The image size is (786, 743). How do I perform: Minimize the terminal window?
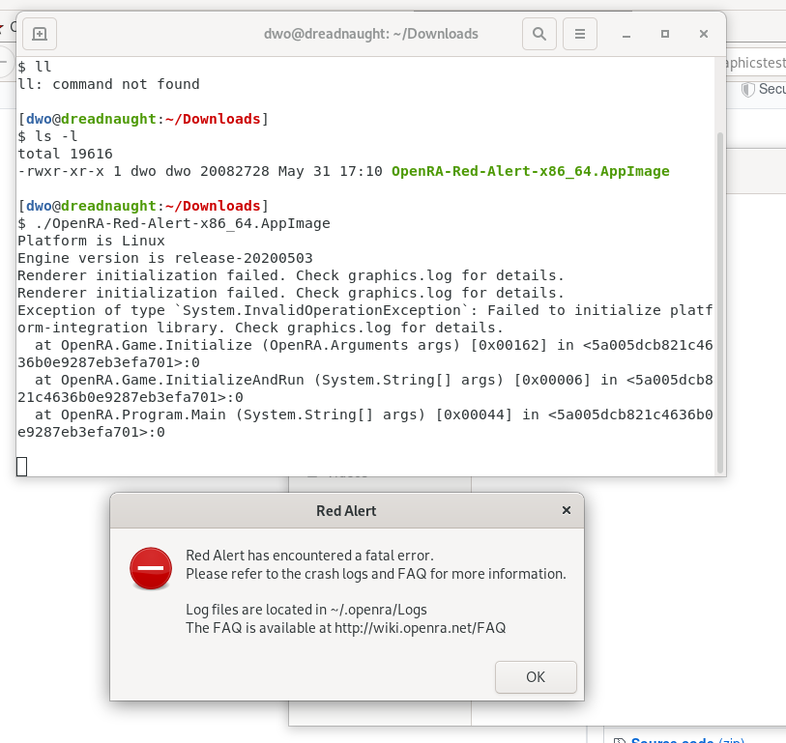[626, 34]
